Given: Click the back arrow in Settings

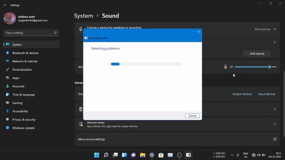Looking at the screenshot, I should coord(5,5).
